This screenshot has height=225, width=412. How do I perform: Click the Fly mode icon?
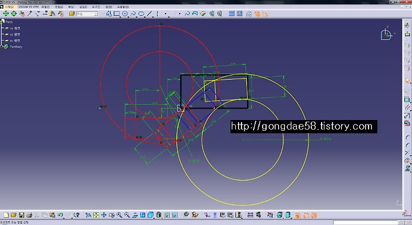click(88, 215)
